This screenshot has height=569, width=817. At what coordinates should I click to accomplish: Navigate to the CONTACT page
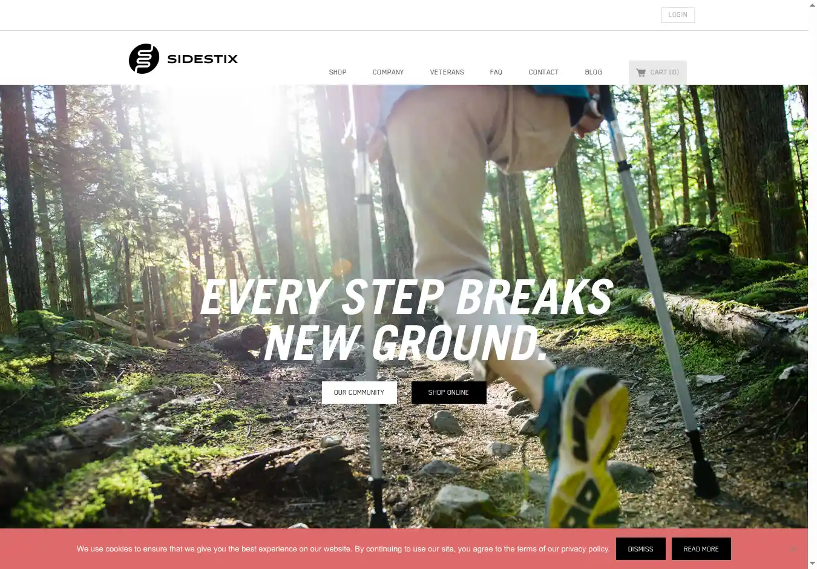point(543,72)
